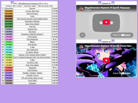Click Watch on YouTube for the Nepupupu video
138x103 pixels.
coord(122,35)
